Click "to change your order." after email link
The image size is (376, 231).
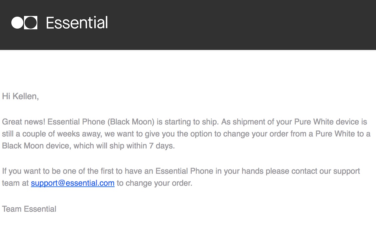tap(154, 183)
